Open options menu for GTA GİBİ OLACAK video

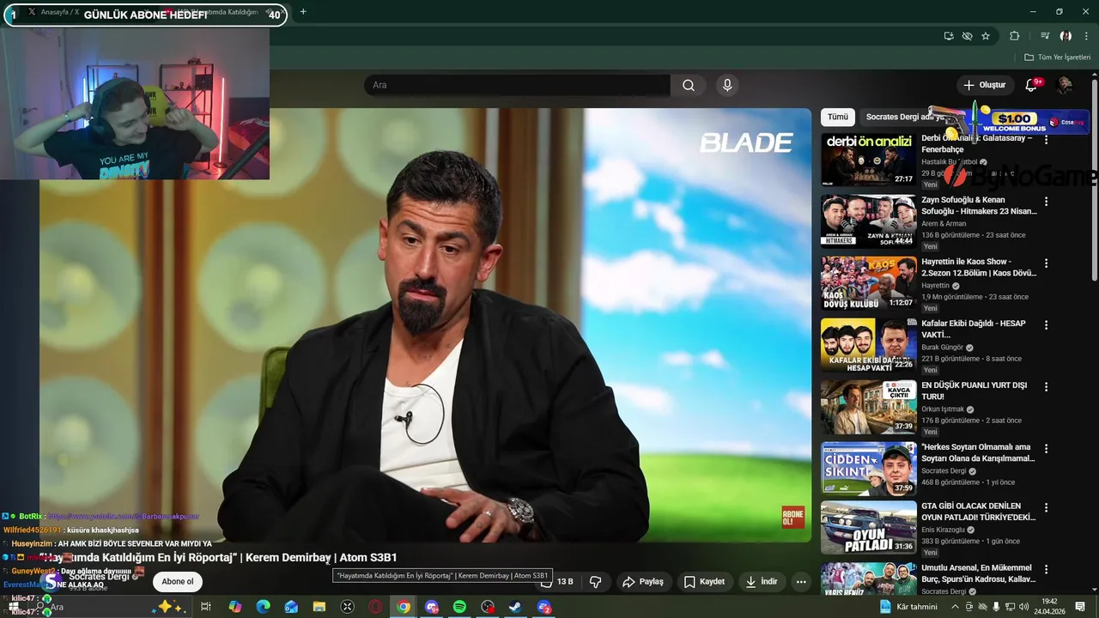pos(1046,508)
